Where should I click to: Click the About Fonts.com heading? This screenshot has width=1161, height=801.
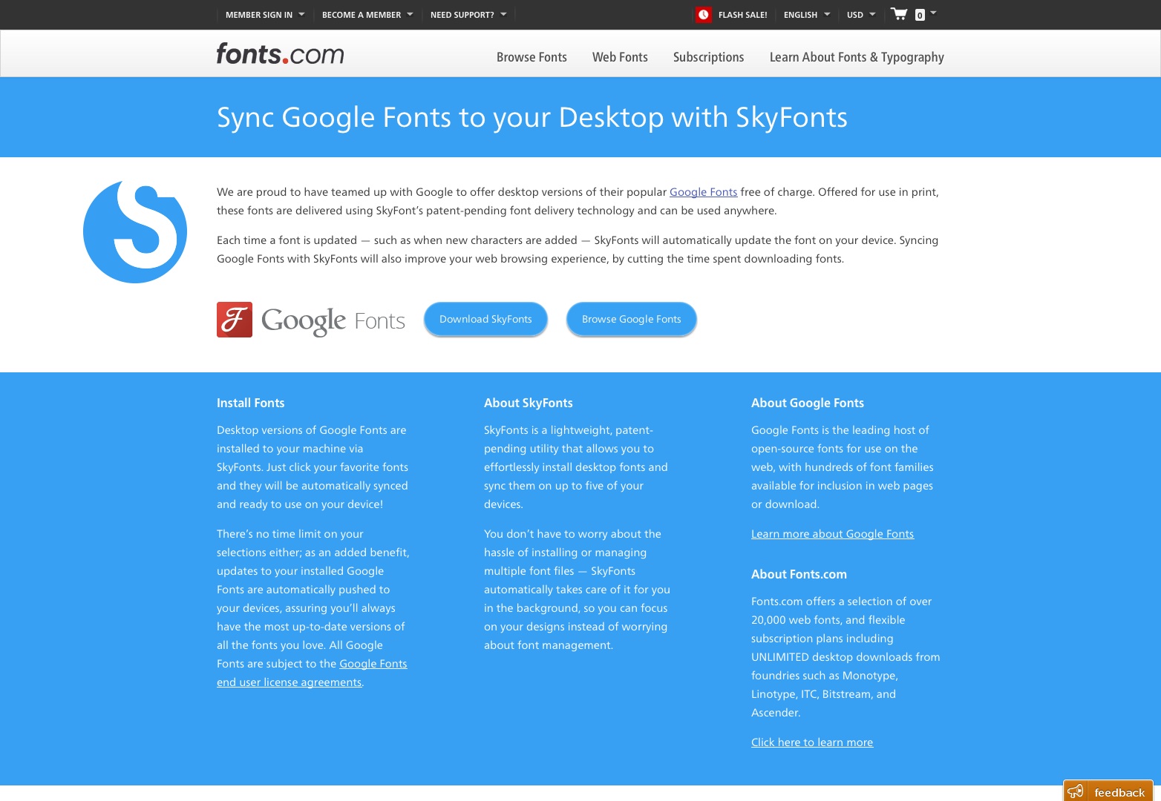(x=799, y=574)
